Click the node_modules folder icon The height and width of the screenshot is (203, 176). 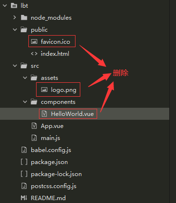tap(24, 18)
